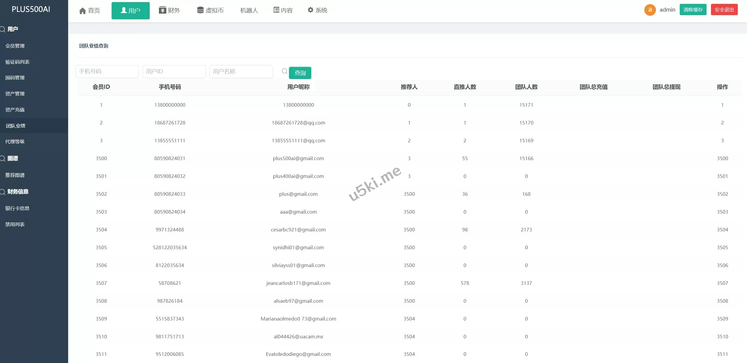Click the red 安全退出 logout button
Screen dimensions: 747x363
pos(724,10)
